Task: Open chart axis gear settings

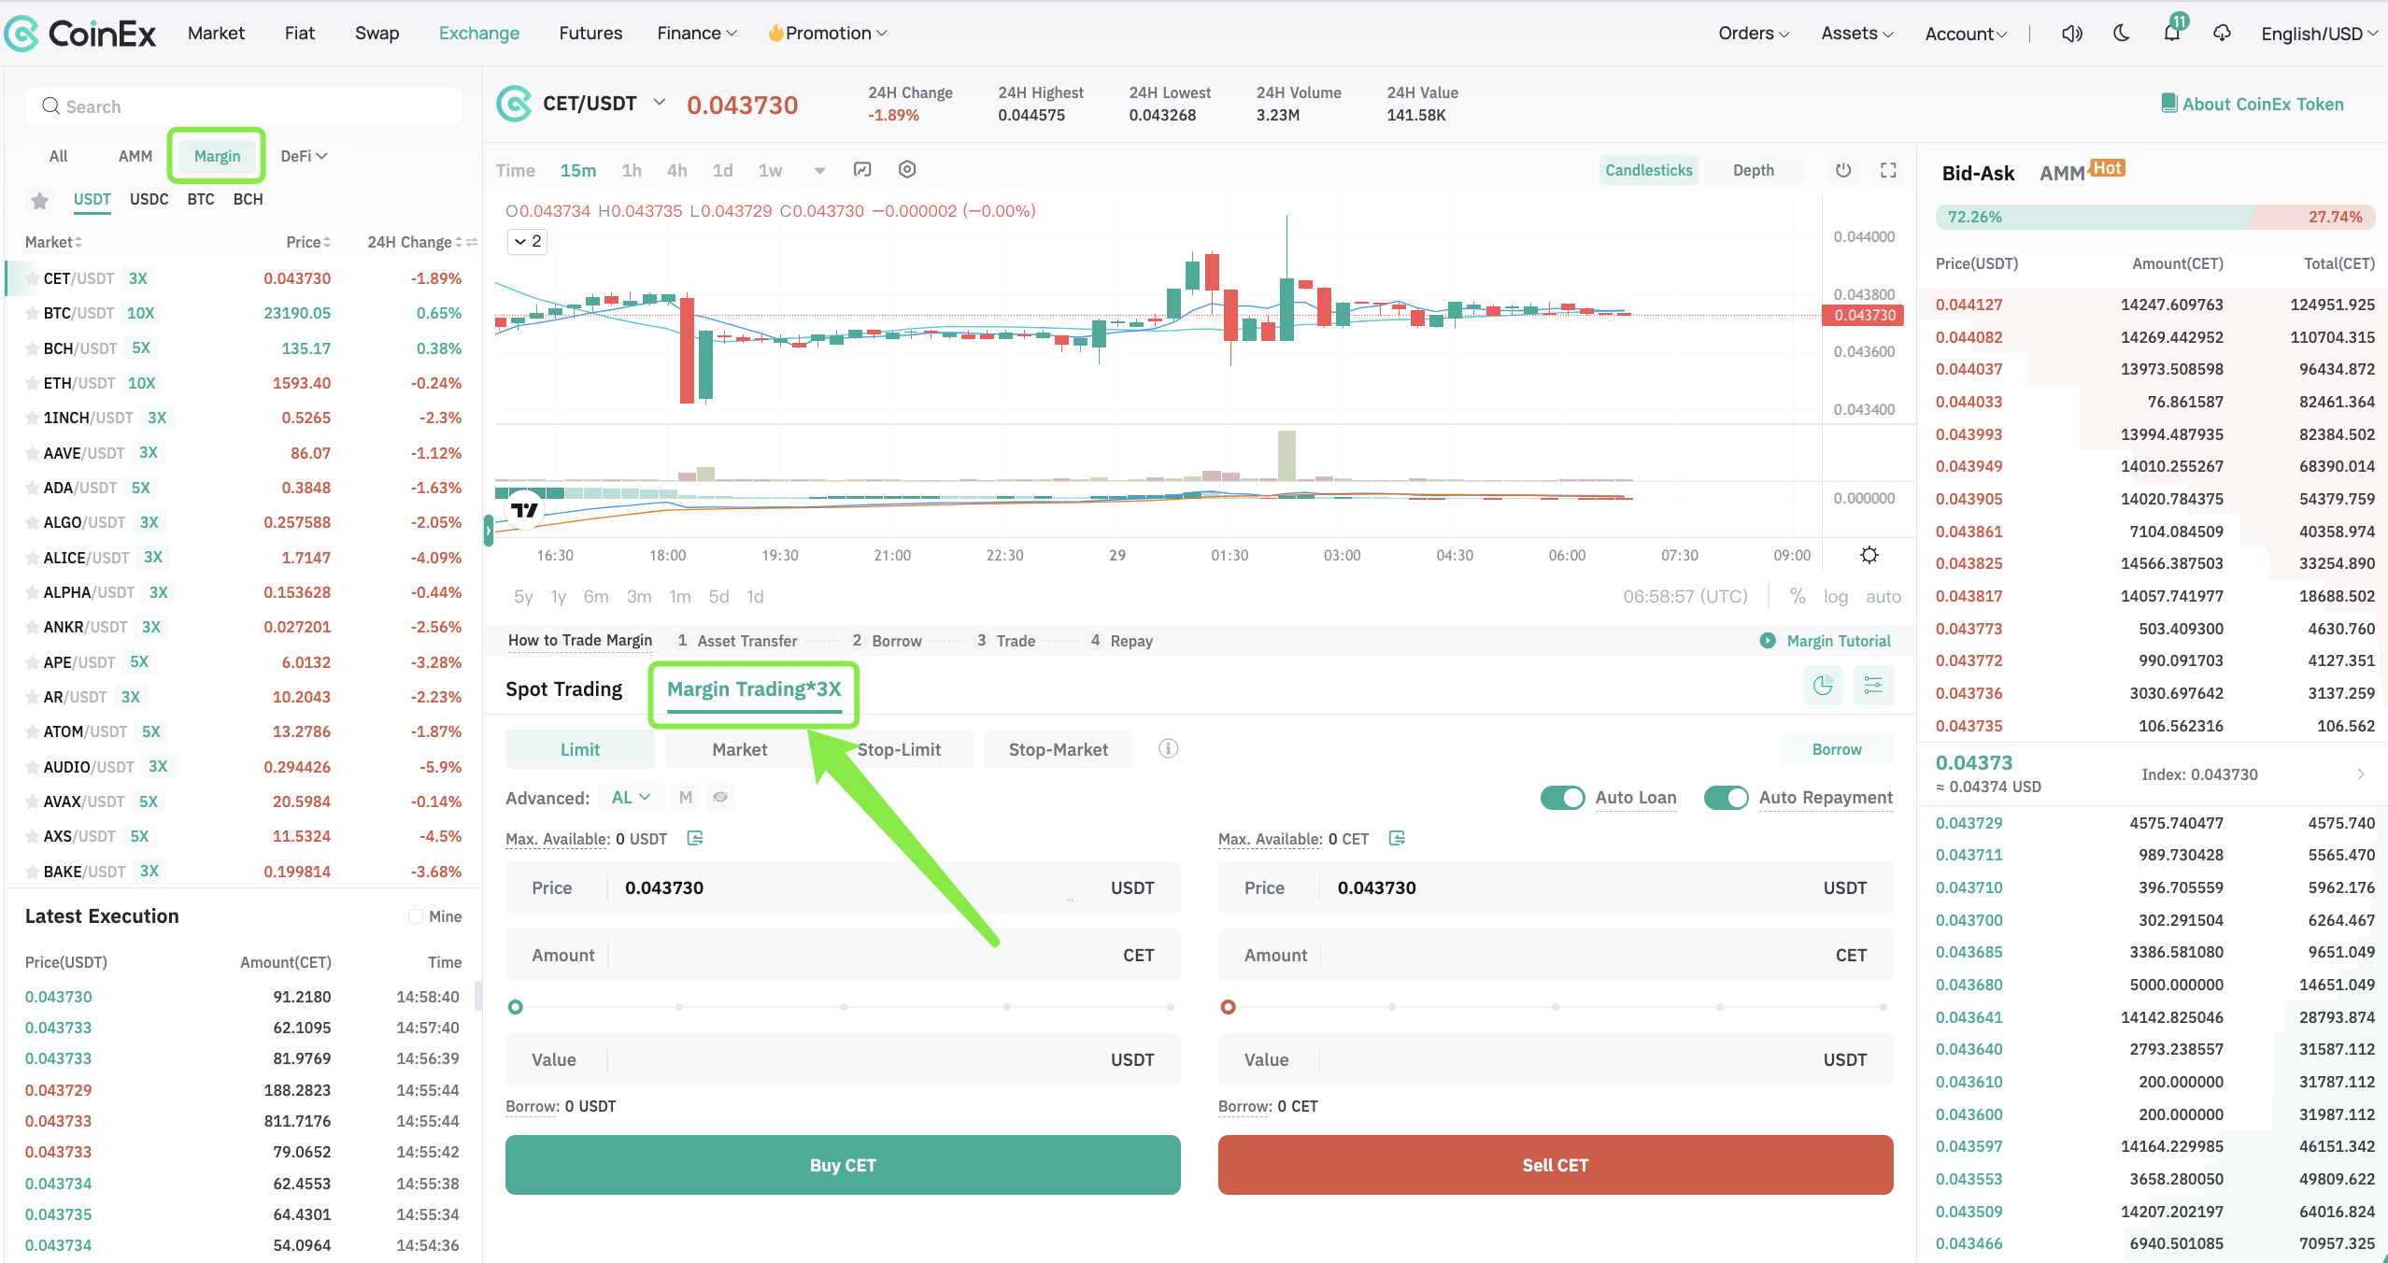Action: pos(1869,555)
